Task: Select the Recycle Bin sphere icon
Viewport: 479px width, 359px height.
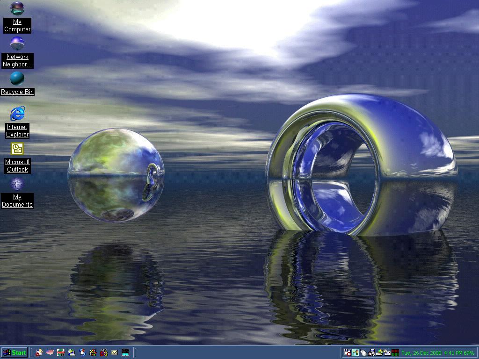Action: click(17, 79)
